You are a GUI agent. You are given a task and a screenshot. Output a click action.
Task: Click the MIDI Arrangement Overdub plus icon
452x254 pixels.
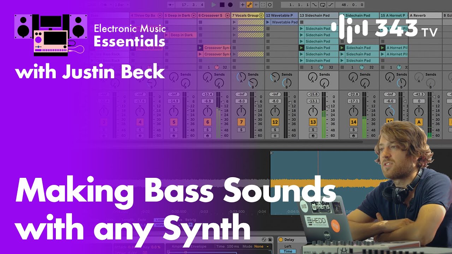tap(243, 5)
